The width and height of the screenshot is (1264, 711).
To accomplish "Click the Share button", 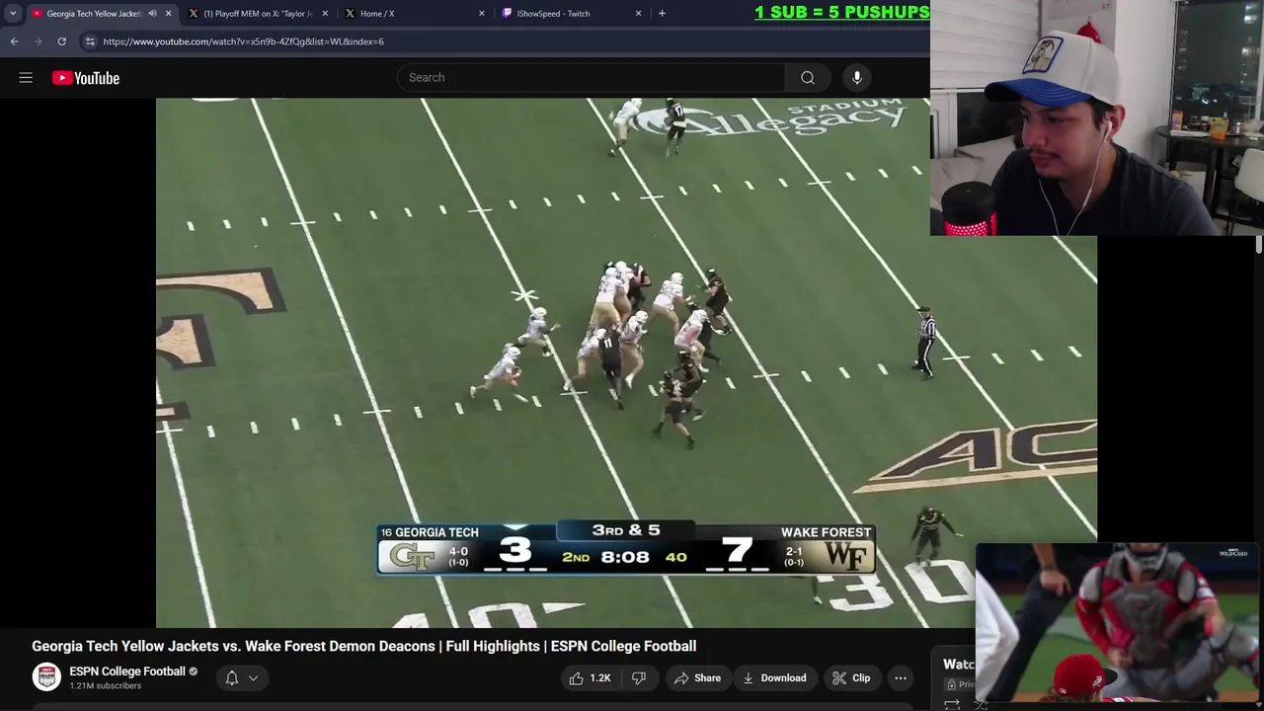I will coord(697,678).
